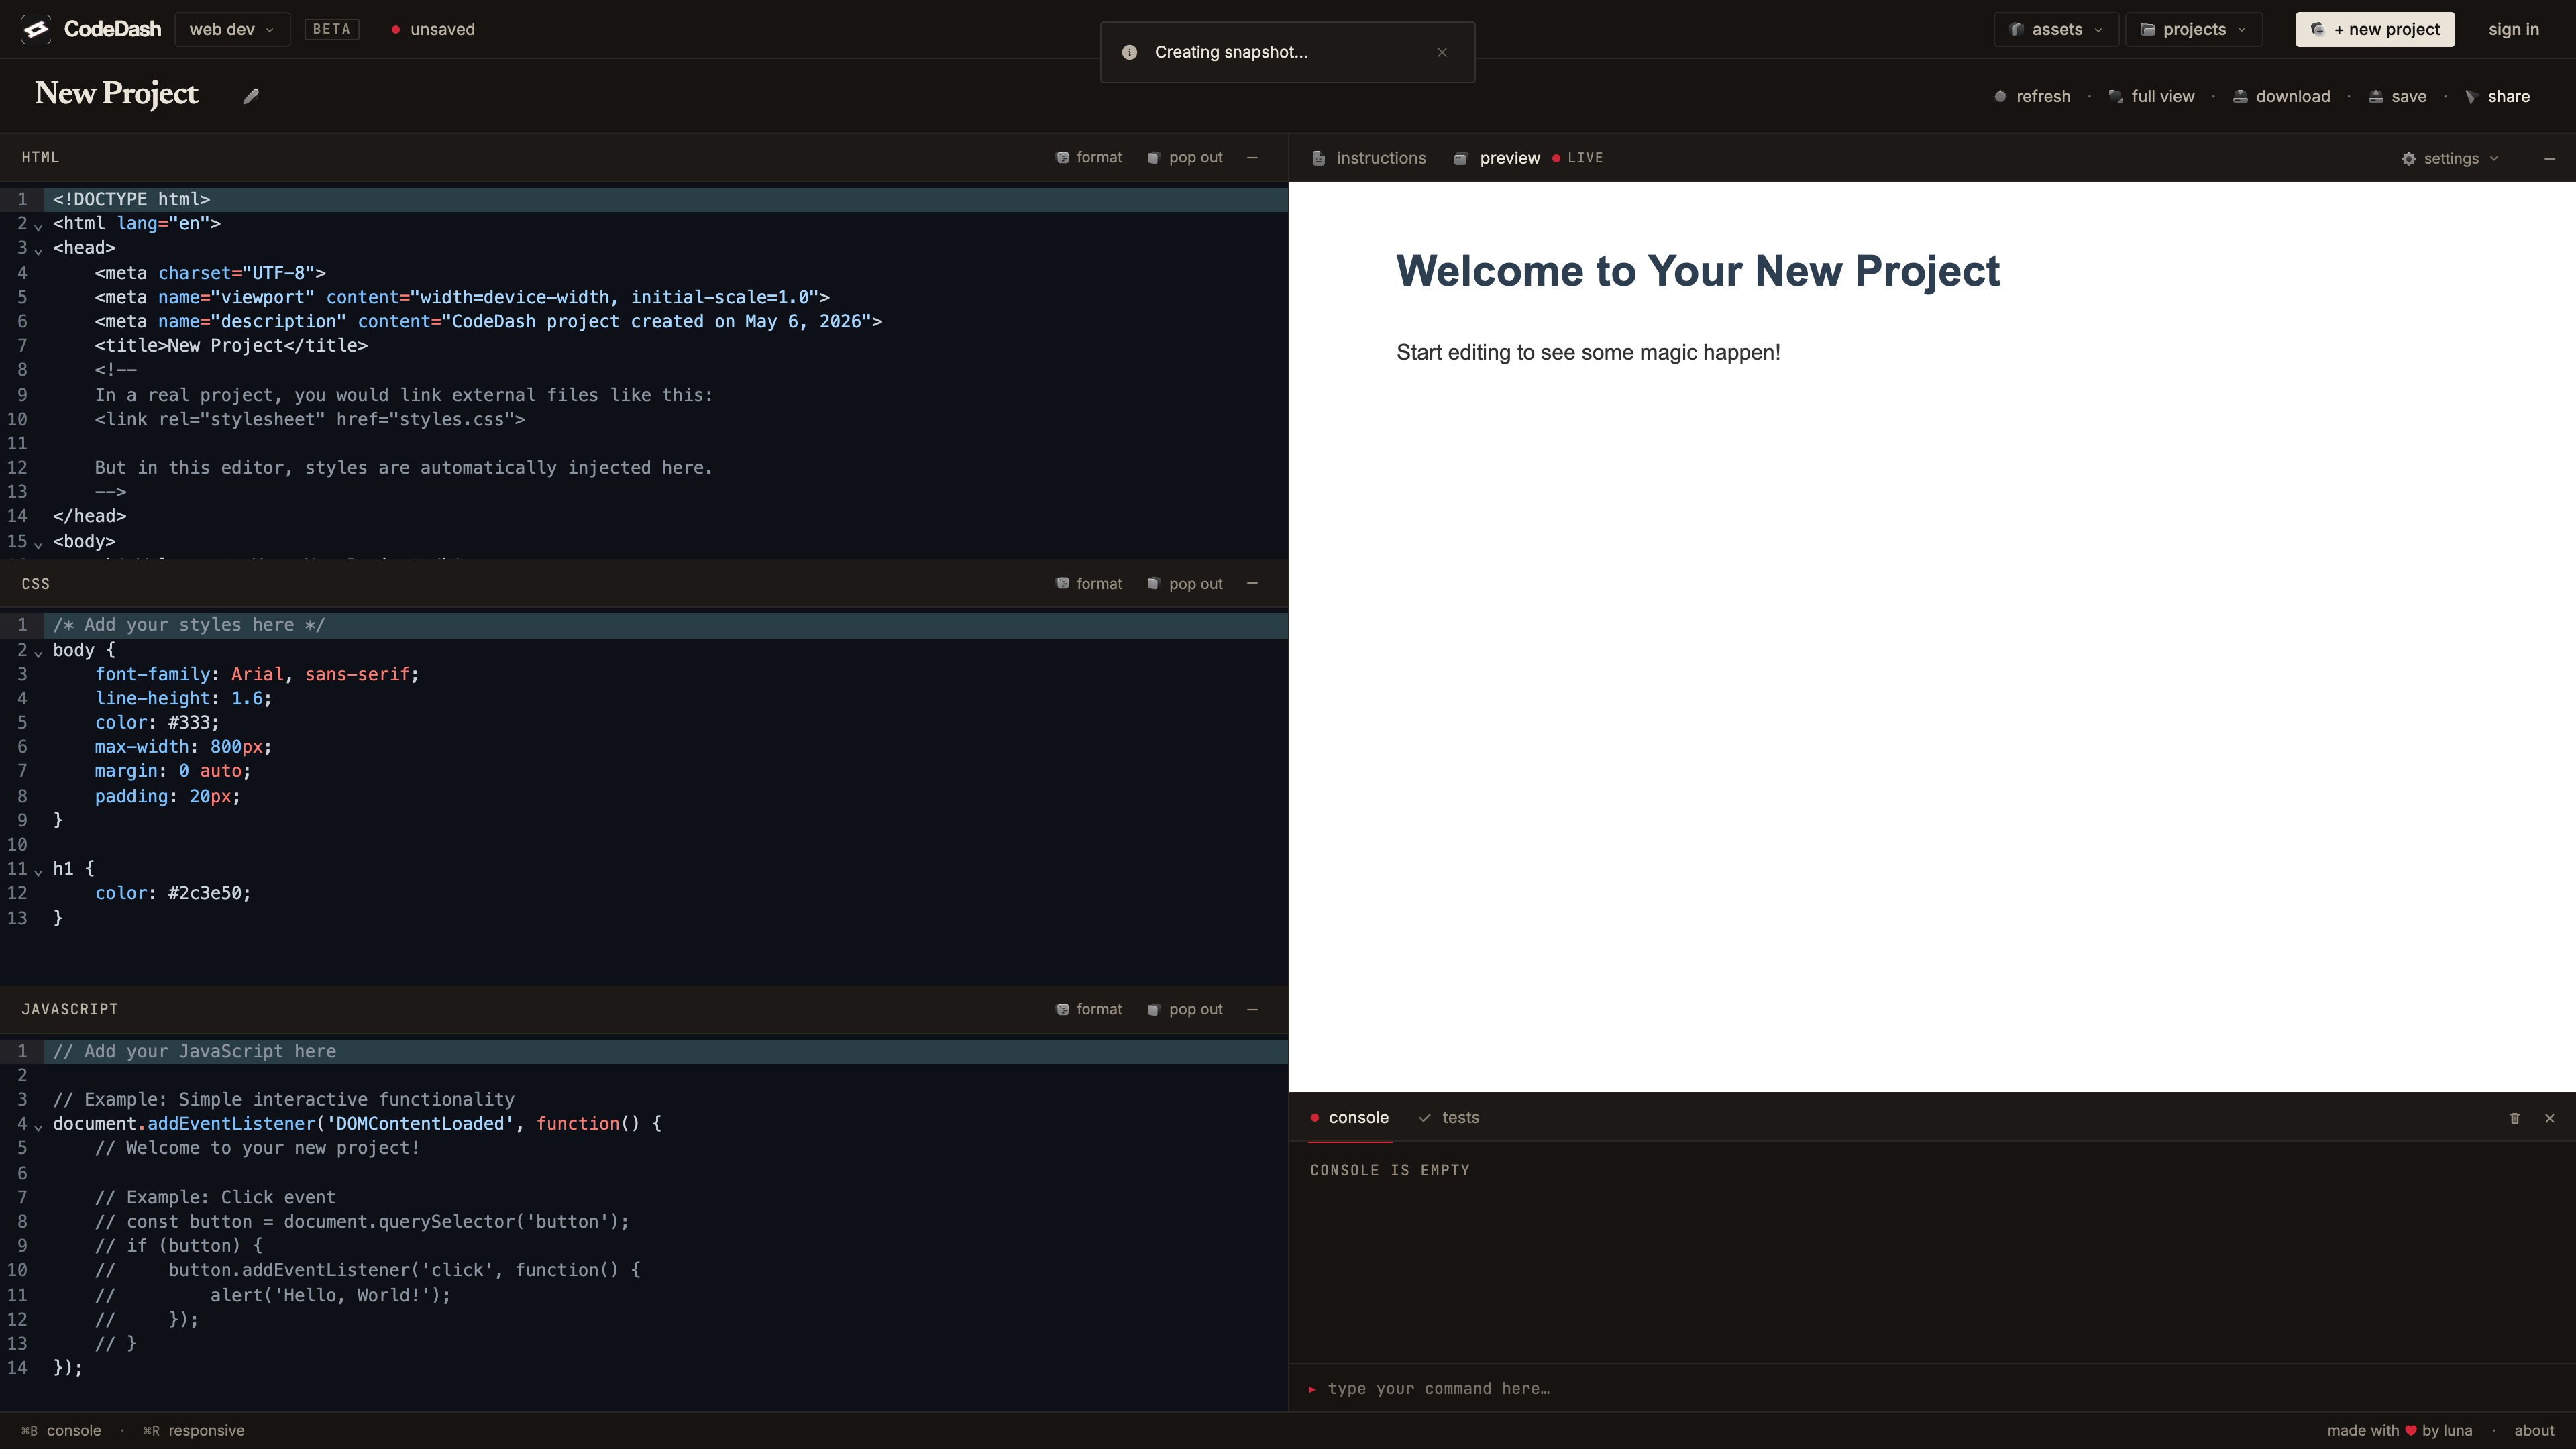Collapse the CSS panel
The width and height of the screenshot is (2576, 1449).
pyautogui.click(x=1252, y=583)
